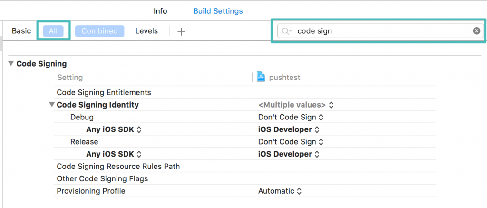
Task: Toggle the Combined view
Action: tap(99, 31)
